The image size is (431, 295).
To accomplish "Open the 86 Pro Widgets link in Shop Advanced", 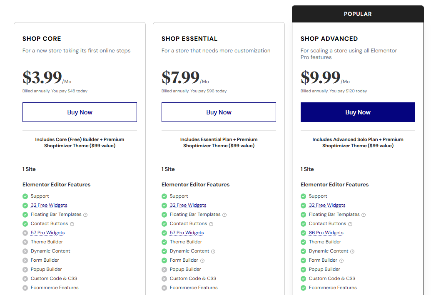I will coord(326,233).
